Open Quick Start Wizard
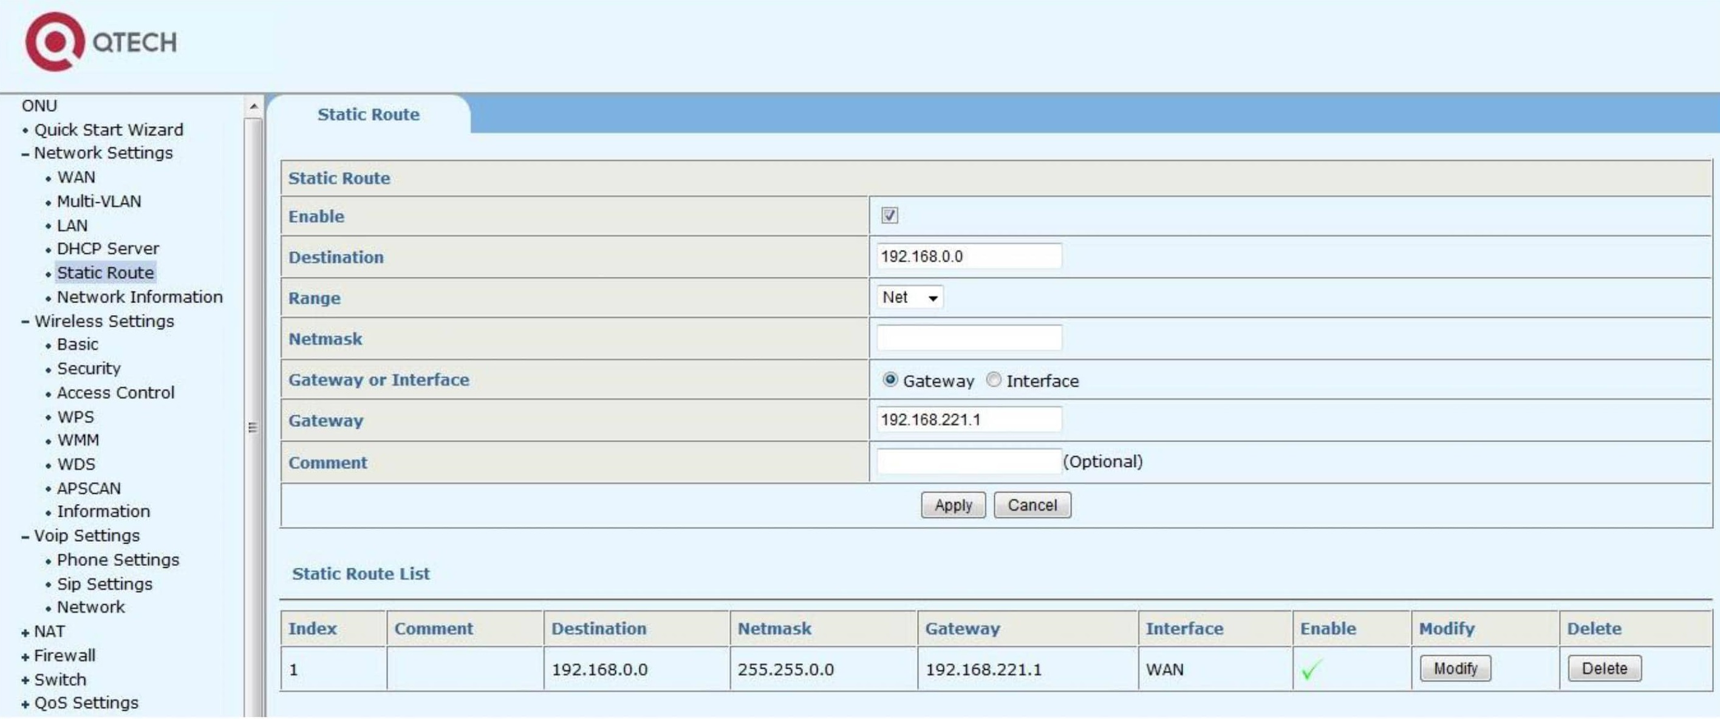Image resolution: width=1720 pixels, height=719 pixels. point(109,129)
